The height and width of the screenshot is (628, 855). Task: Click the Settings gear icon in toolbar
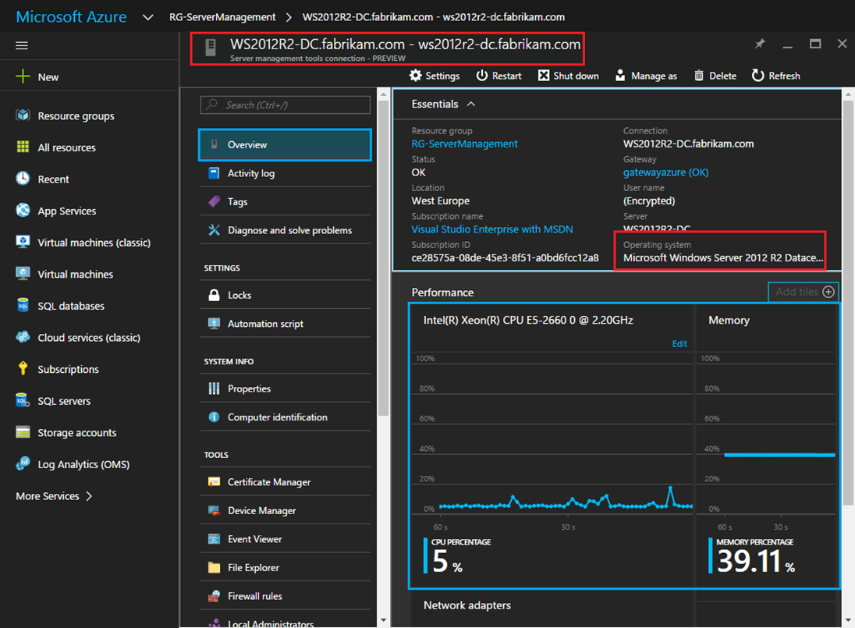(x=416, y=75)
